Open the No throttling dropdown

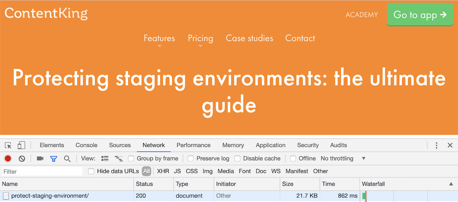point(343,159)
